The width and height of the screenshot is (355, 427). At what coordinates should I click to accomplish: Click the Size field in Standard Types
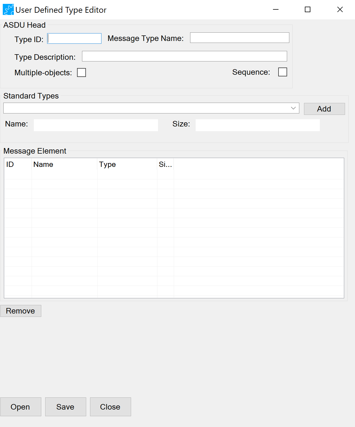pos(258,125)
